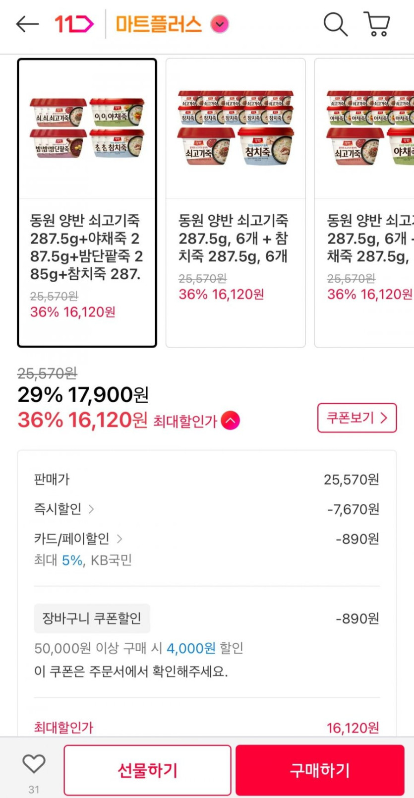Open the 마트플러스 category dropdown arrow
This screenshot has width=414, height=798.
[220, 24]
